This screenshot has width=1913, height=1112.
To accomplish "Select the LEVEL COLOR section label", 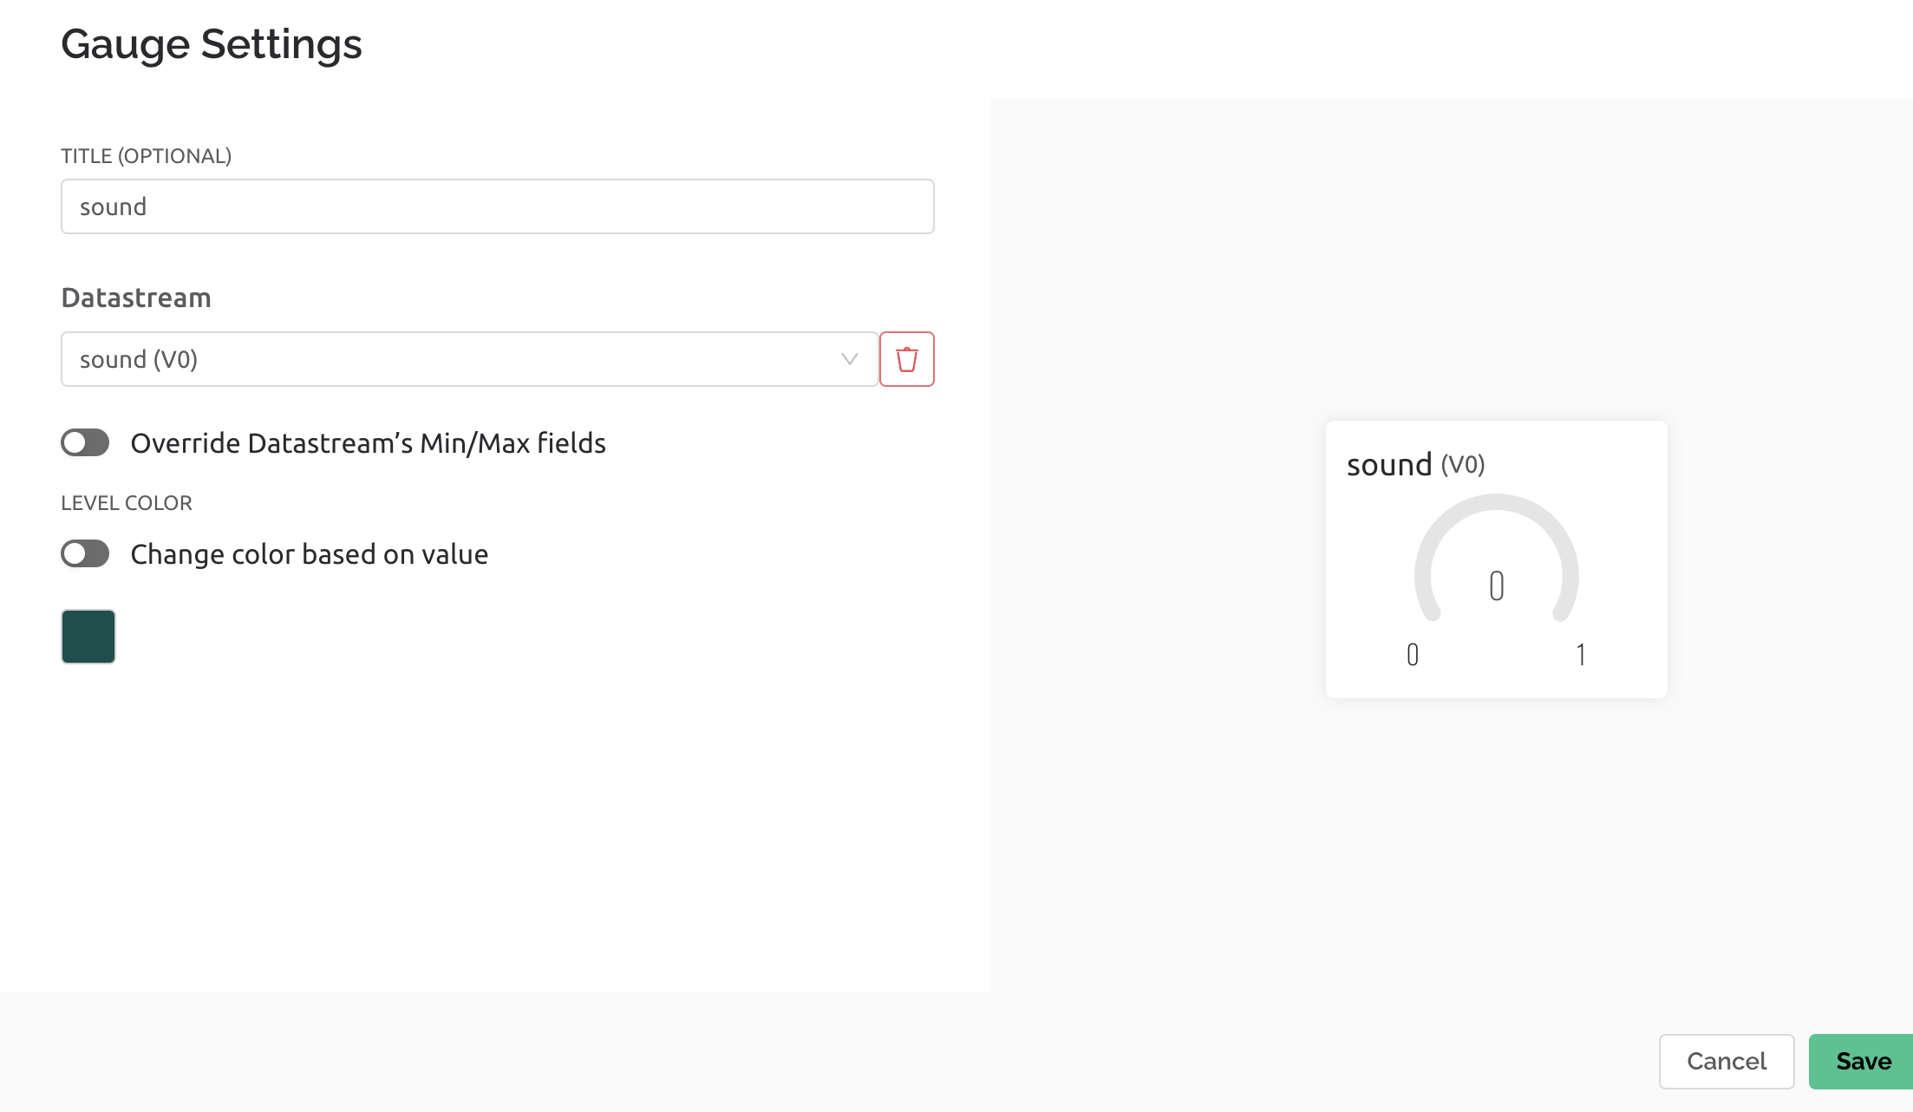I will pos(127,501).
